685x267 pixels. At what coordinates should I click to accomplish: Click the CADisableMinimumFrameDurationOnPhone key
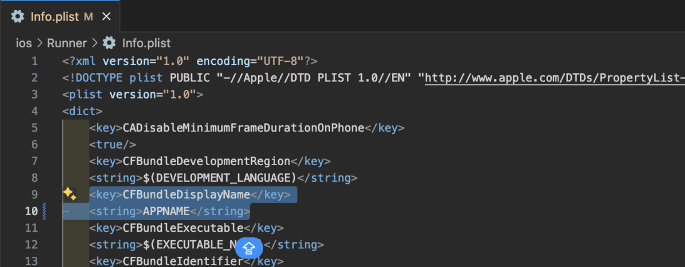pos(243,128)
